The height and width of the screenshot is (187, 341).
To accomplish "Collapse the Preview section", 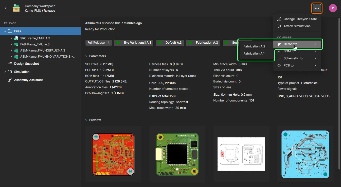I will [x=86, y=120].
